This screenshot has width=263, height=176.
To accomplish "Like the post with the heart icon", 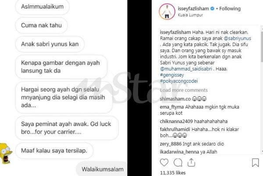I will [164, 162].
